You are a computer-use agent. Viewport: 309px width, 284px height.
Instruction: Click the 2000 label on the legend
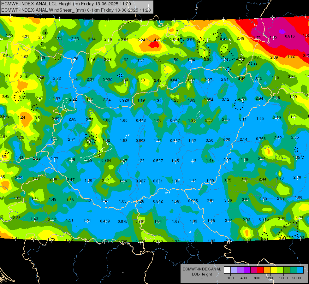297,278
